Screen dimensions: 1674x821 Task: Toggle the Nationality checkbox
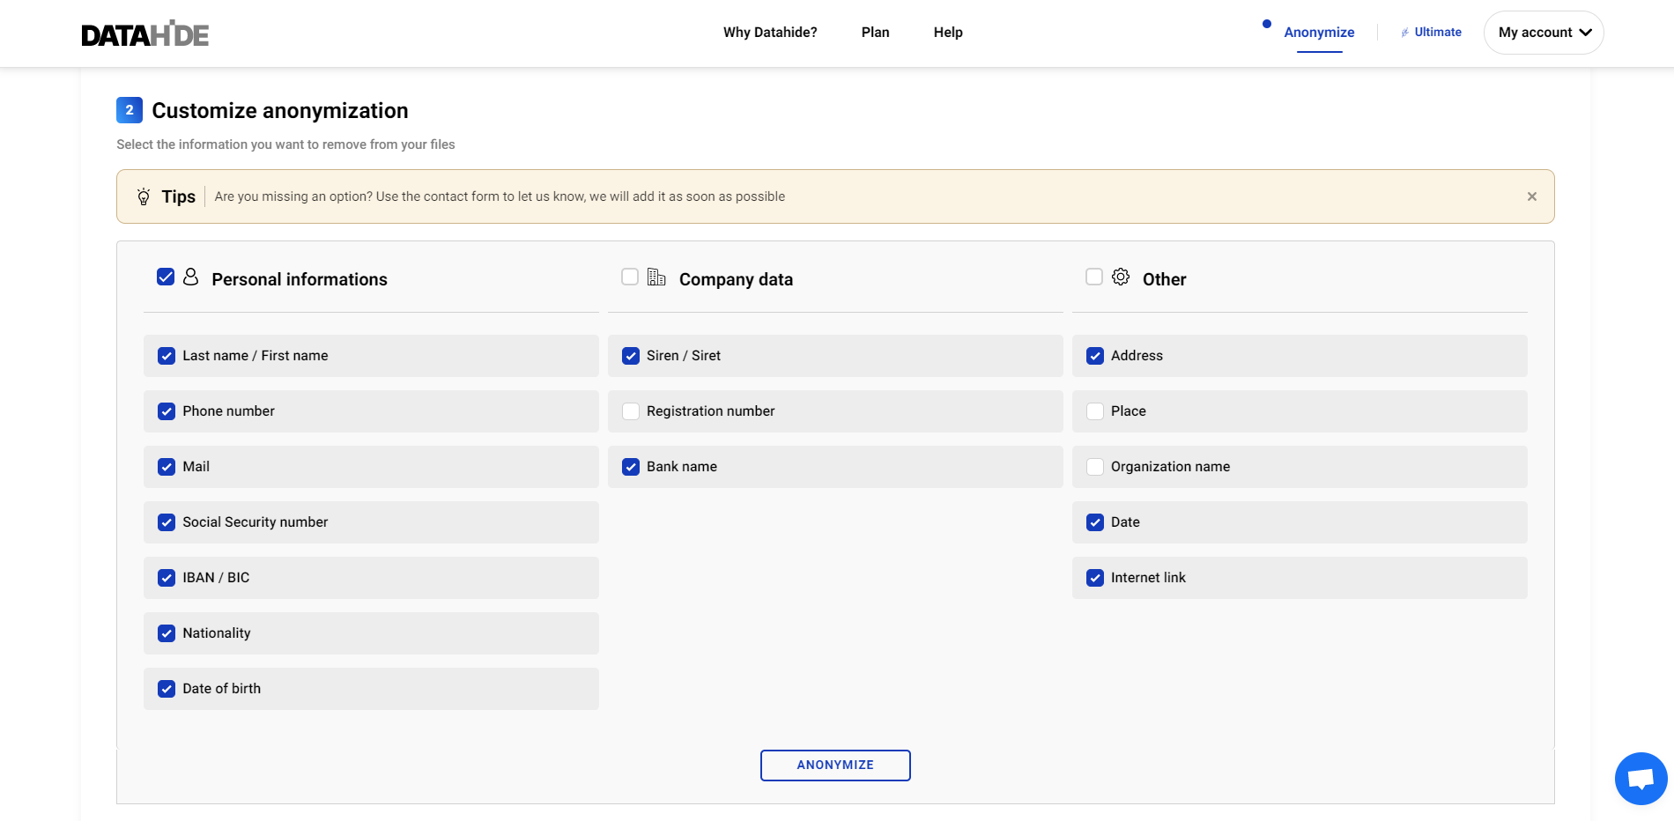tap(167, 633)
